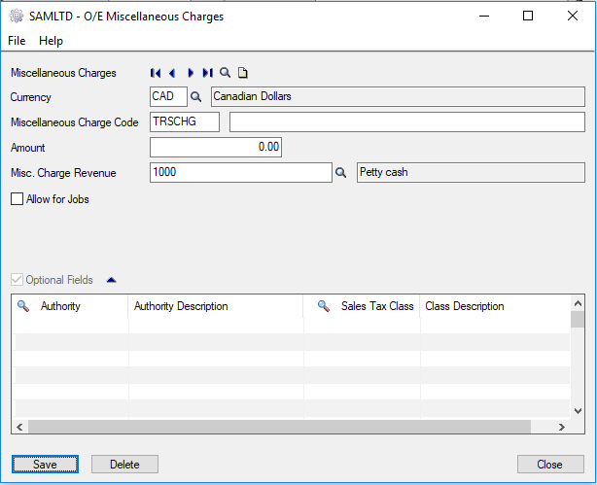The width and height of the screenshot is (597, 485).
Task: Delete the miscellaneous charge
Action: tap(124, 464)
